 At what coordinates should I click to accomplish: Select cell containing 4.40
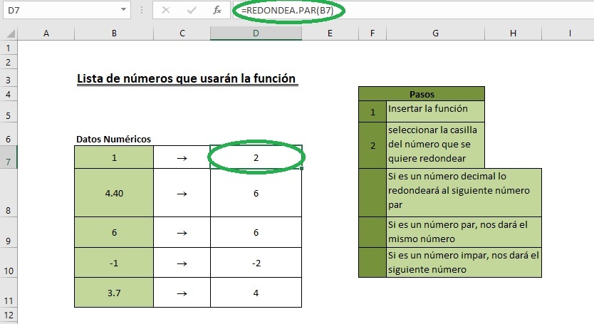tap(114, 192)
